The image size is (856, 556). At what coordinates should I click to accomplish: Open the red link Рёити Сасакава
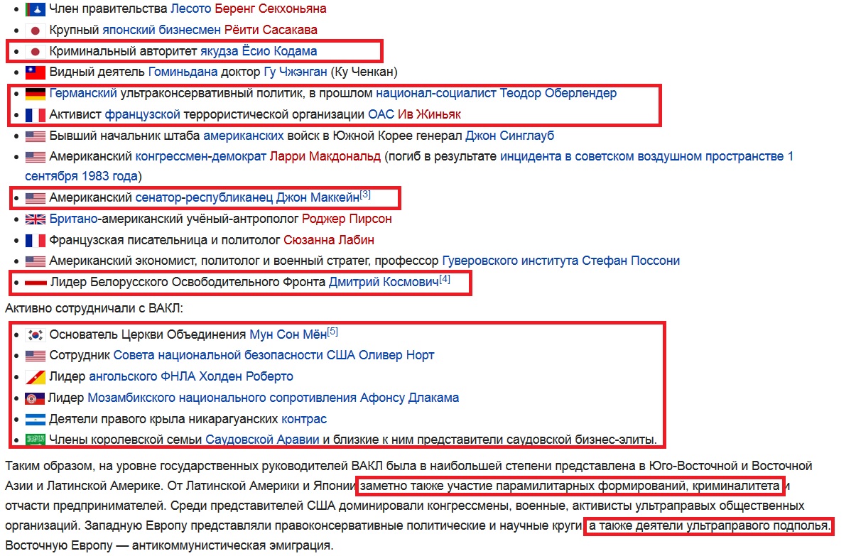point(271,31)
